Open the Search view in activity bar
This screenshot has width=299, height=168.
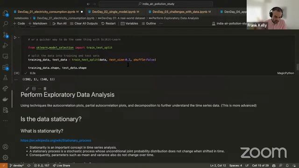coord(5,24)
